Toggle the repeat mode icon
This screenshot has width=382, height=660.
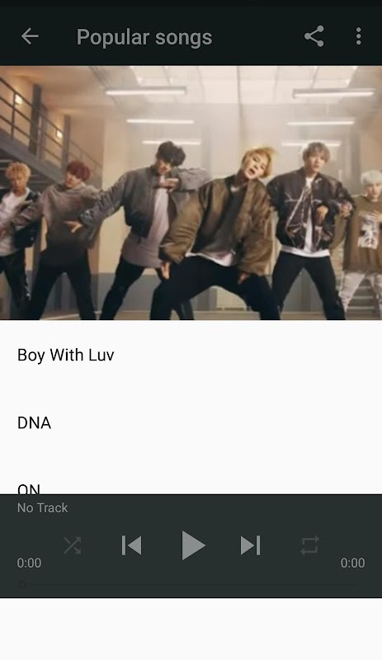click(309, 545)
